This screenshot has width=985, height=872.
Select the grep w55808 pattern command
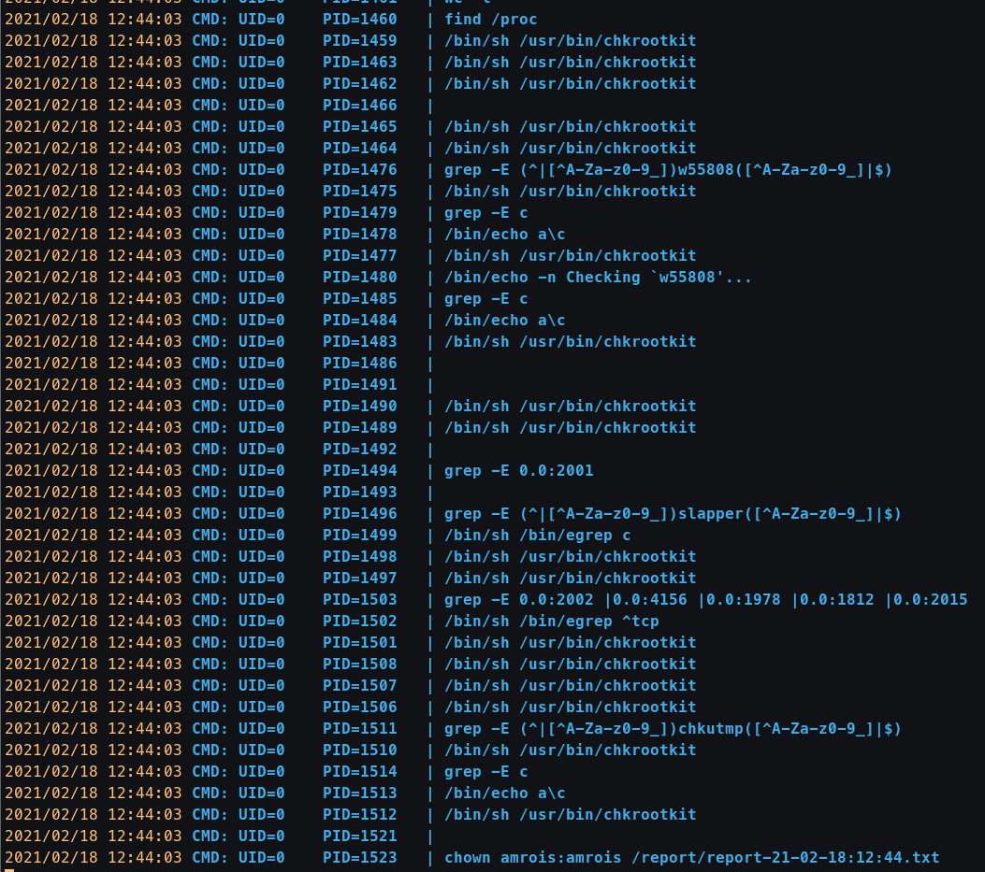tap(668, 169)
